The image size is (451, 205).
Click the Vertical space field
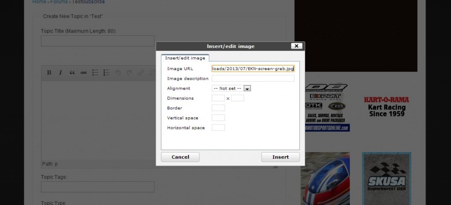click(218, 118)
